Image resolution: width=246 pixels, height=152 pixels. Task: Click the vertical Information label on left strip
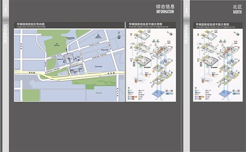click(x=5, y=34)
